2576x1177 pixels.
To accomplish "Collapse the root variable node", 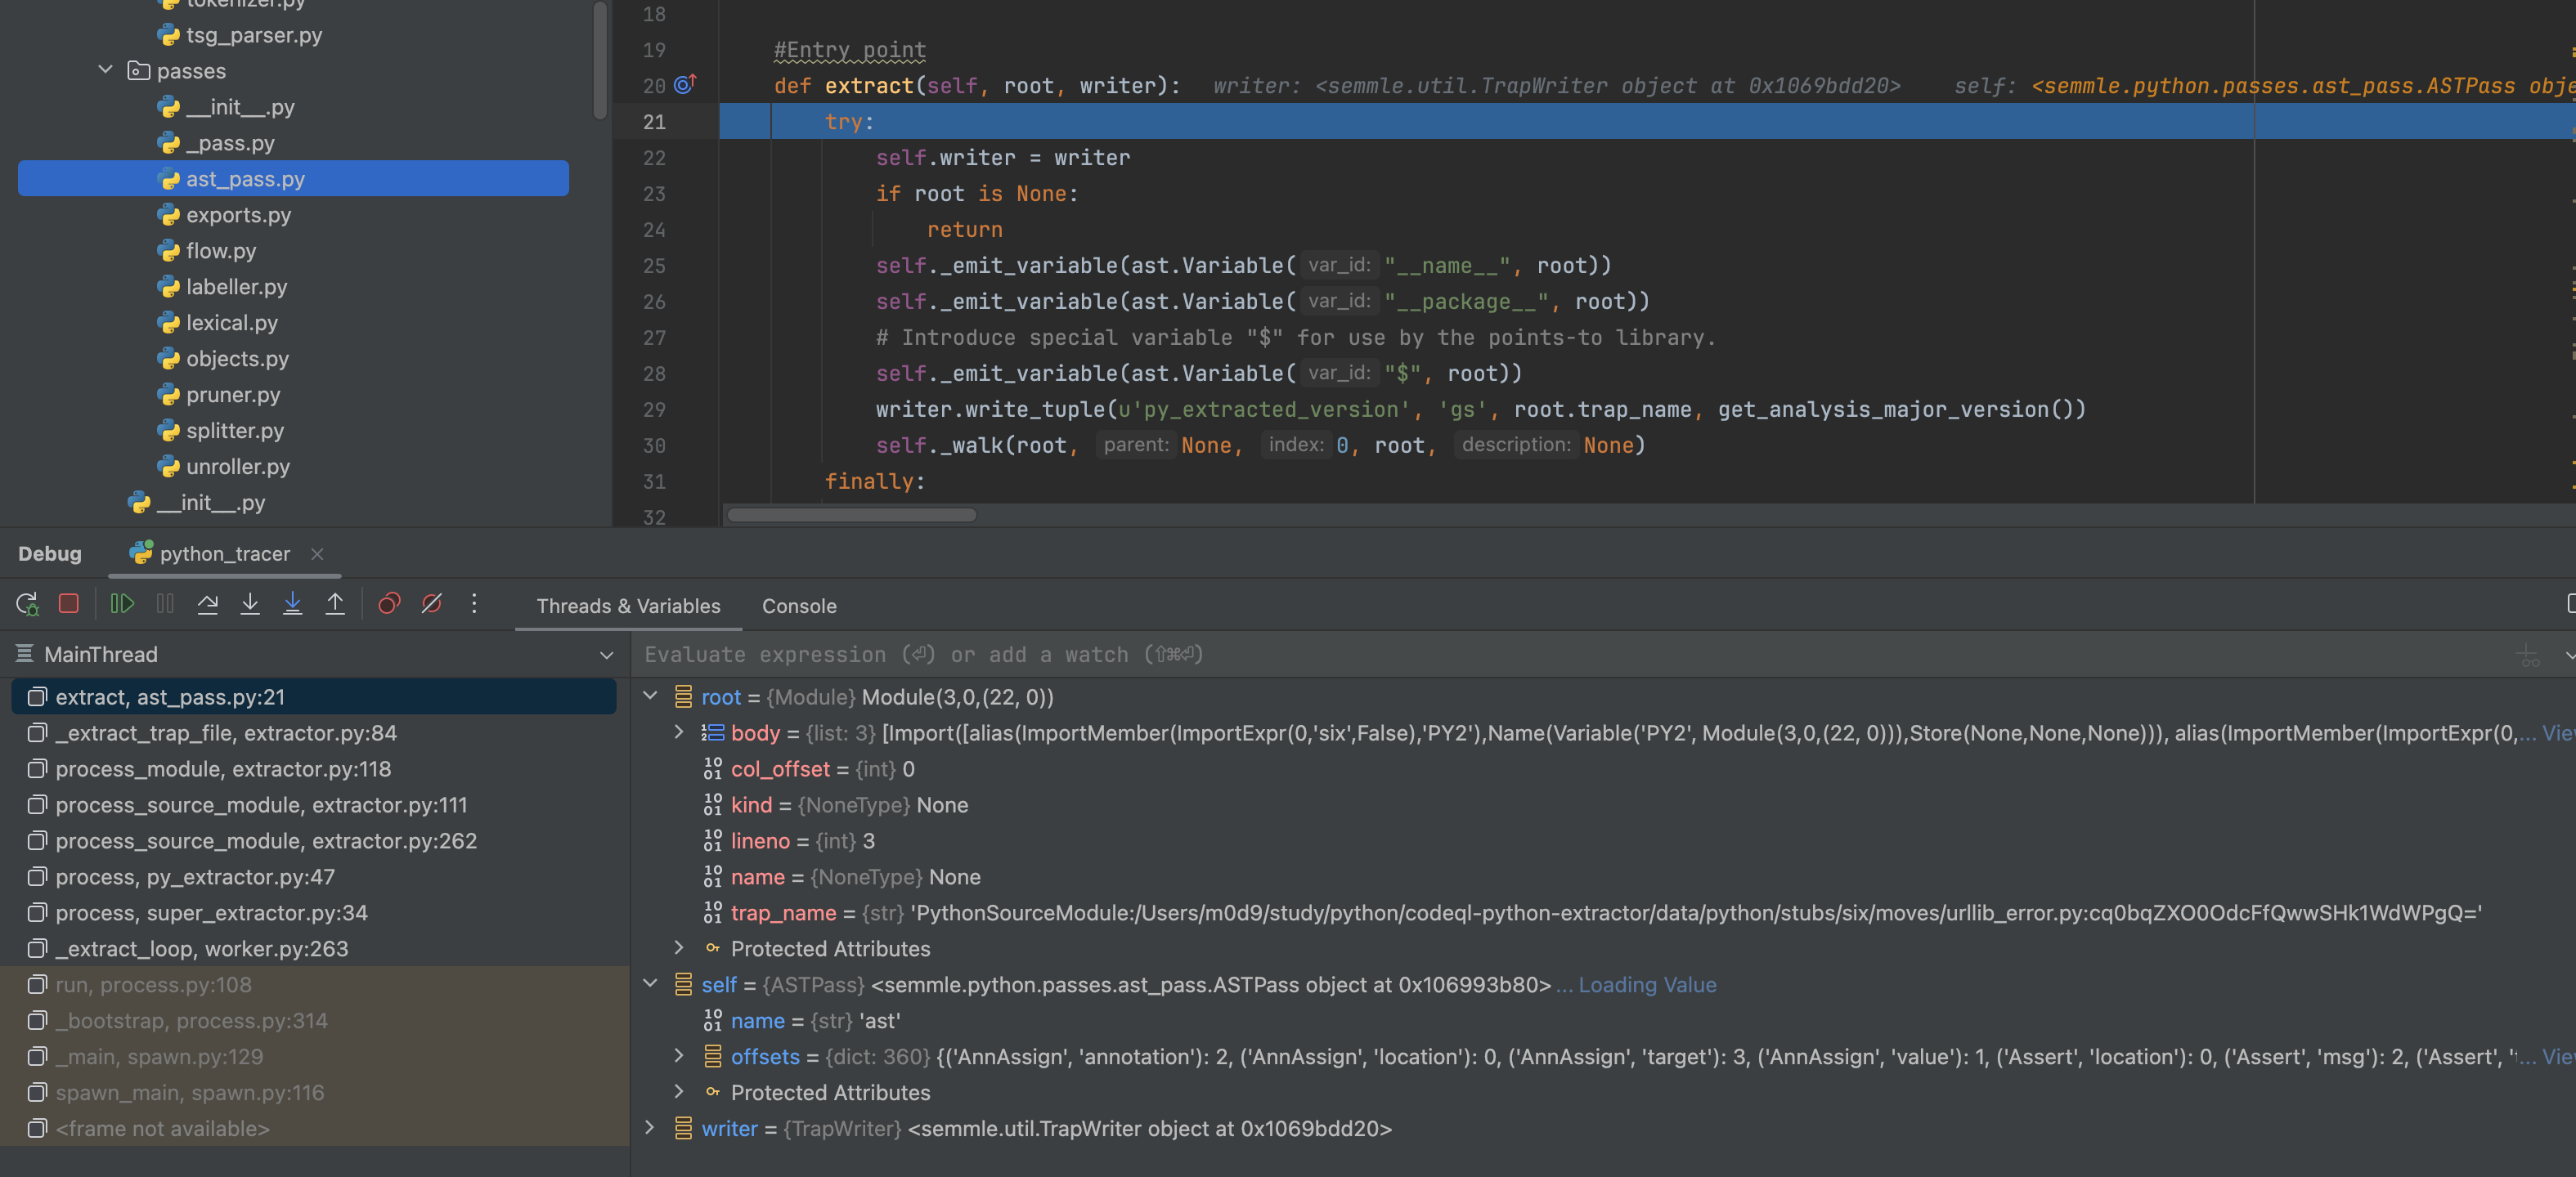I will tap(650, 696).
